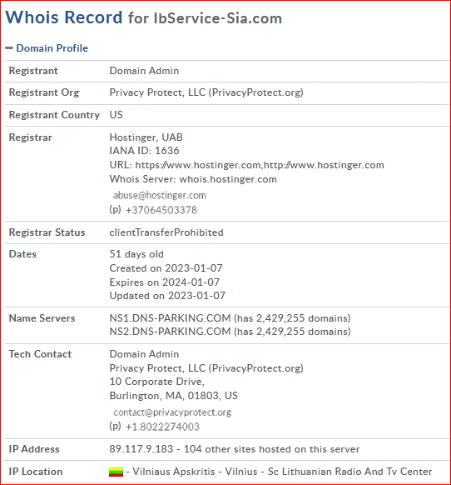The width and height of the screenshot is (451, 485).
Task: Select the Hostinger, UAB registrar name
Action: pyautogui.click(x=146, y=137)
